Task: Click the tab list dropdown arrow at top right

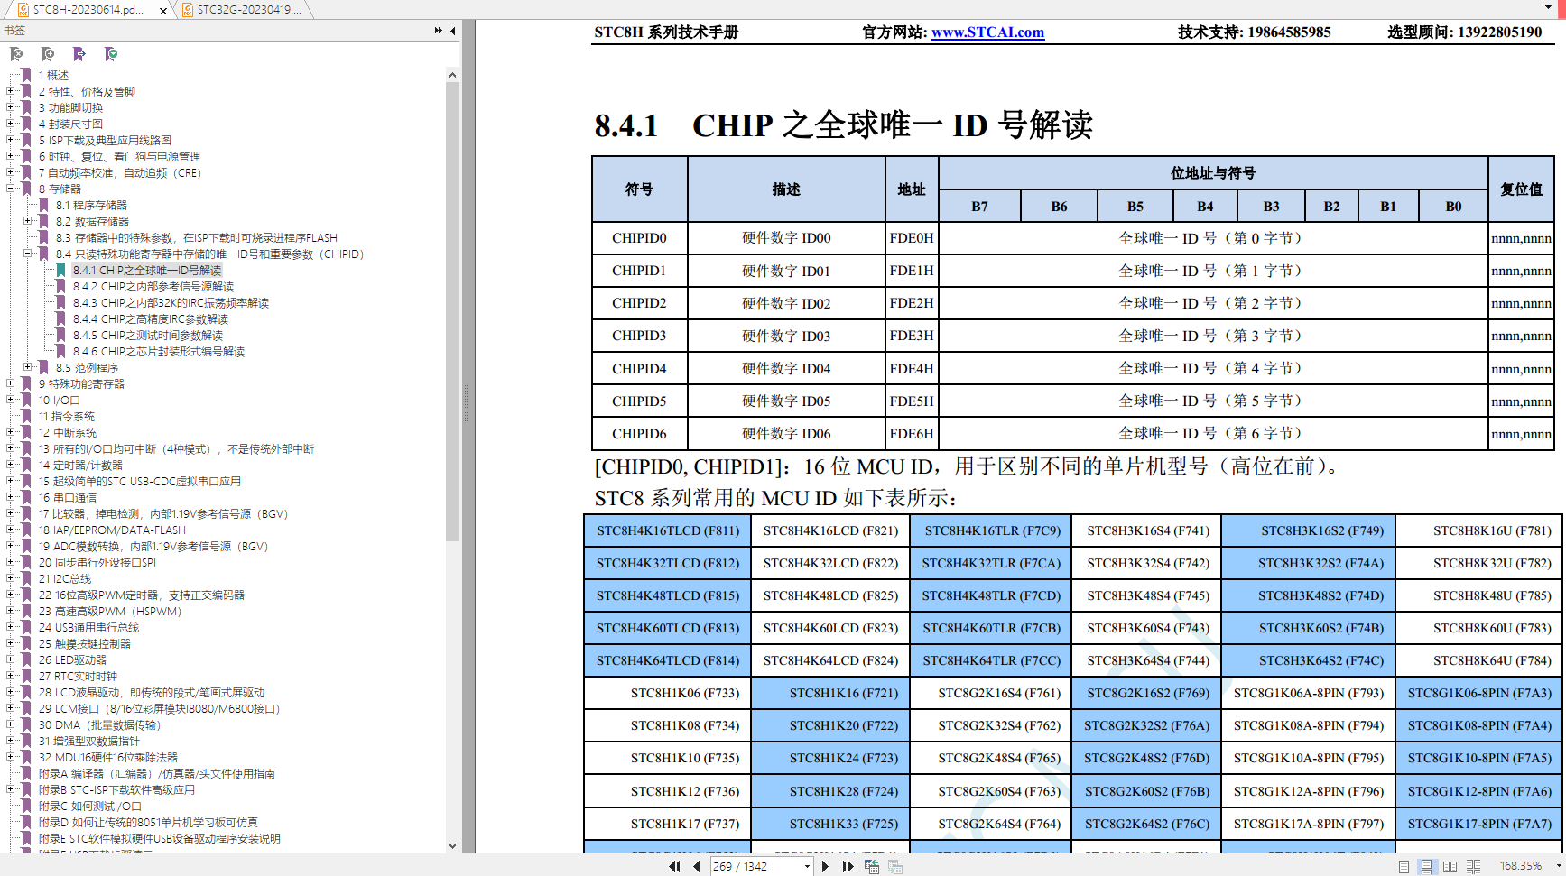Action: (1549, 8)
